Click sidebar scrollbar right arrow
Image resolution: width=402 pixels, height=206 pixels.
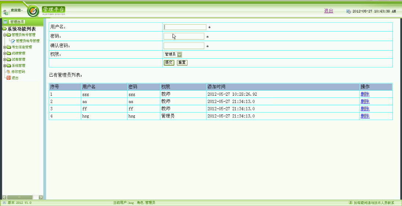(x=41, y=197)
